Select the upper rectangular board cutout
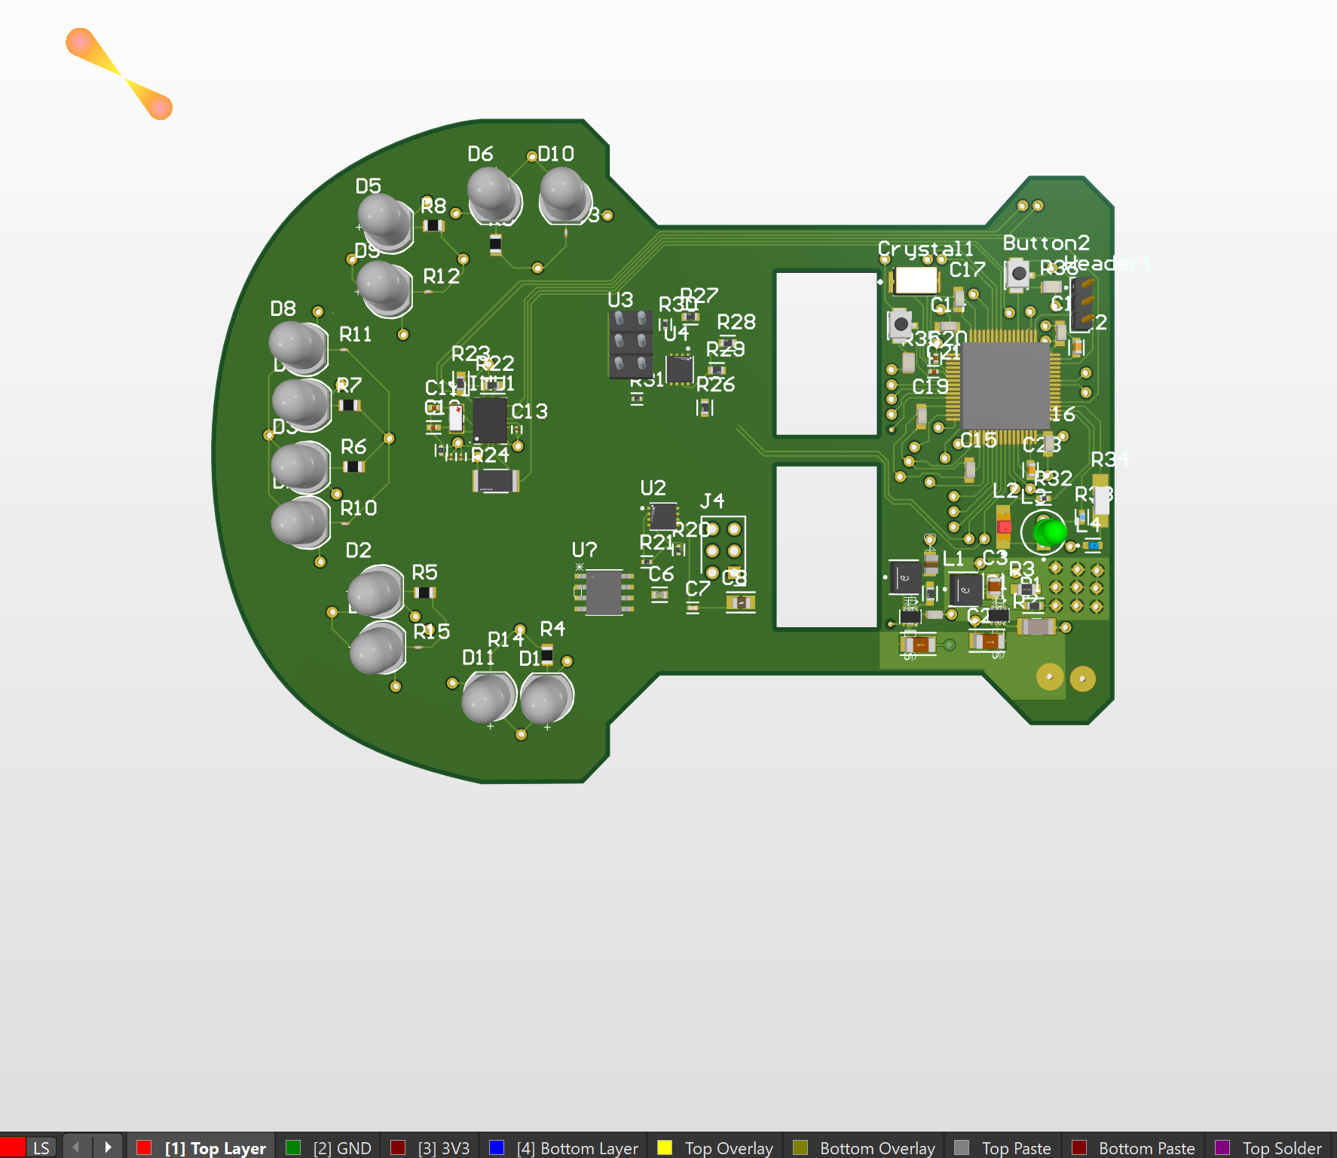Viewport: 1337px width, 1158px height. point(827,353)
